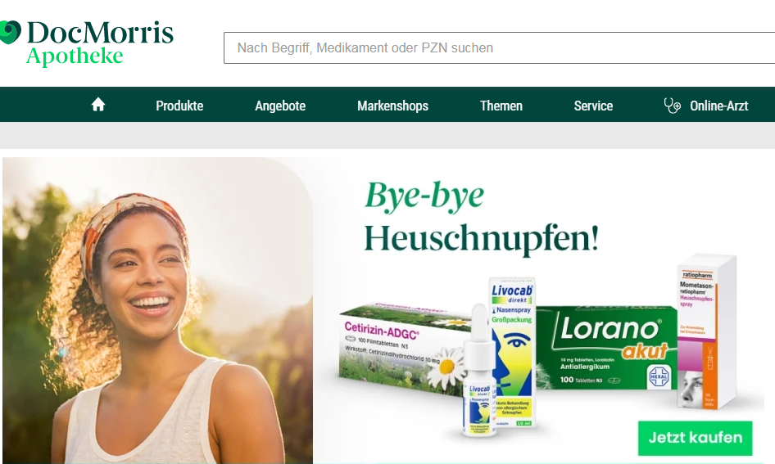Click the Bye-bye Heuschnupfen headline
This screenshot has width=775, height=464.
(482, 218)
